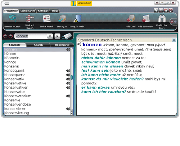
Task: Expand toolbar overflow arrows at right
Action: [174, 22]
